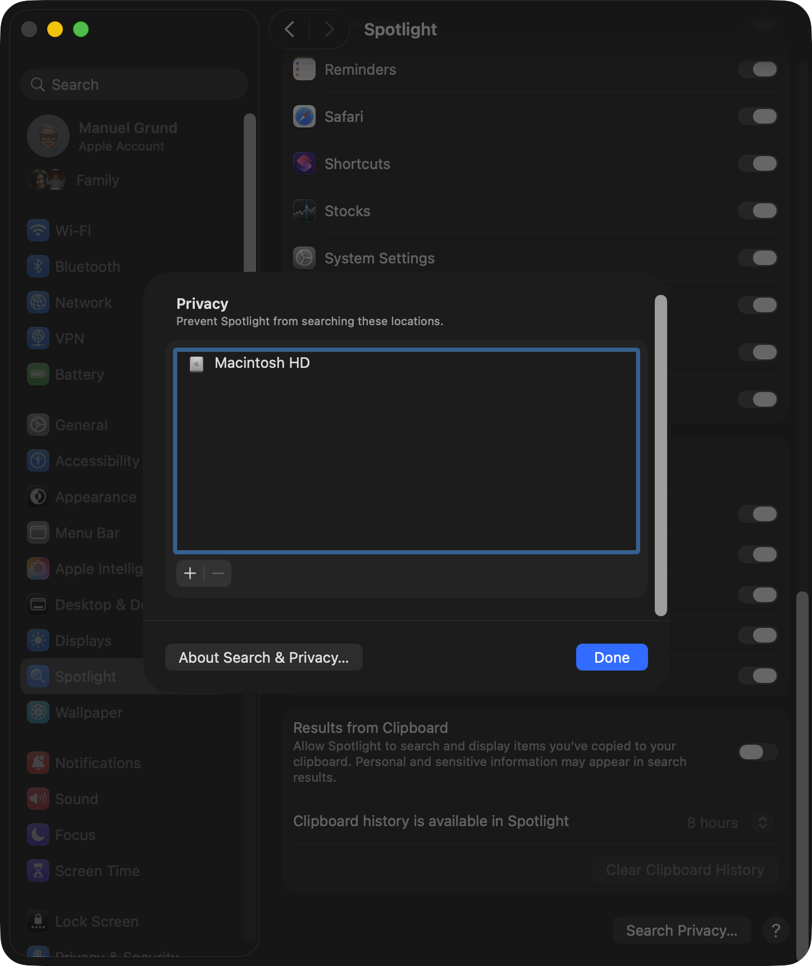The width and height of the screenshot is (812, 966).
Task: Go forward using the right chevron
Action: tap(329, 29)
